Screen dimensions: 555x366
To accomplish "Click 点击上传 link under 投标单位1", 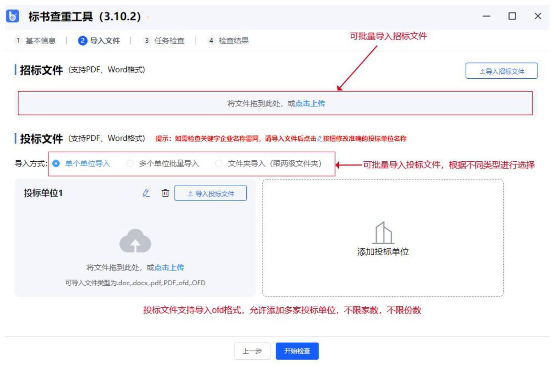I will coord(169,268).
